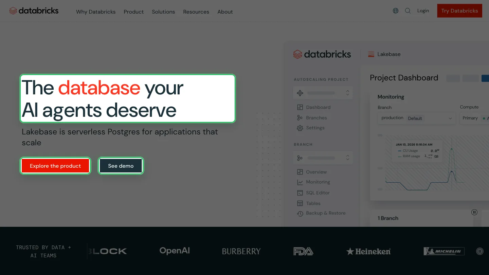Open Resources menu
The height and width of the screenshot is (275, 489).
click(x=196, y=12)
